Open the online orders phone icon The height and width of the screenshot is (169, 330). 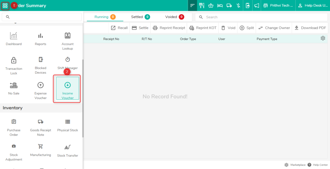(247, 5)
